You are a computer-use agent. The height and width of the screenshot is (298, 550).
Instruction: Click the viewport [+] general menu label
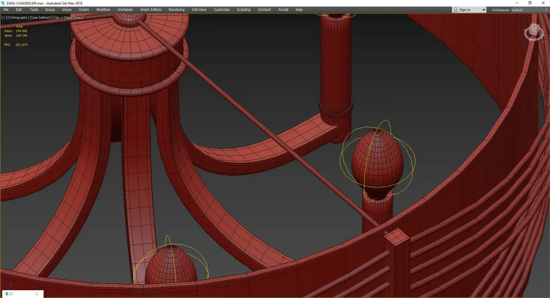(4, 17)
